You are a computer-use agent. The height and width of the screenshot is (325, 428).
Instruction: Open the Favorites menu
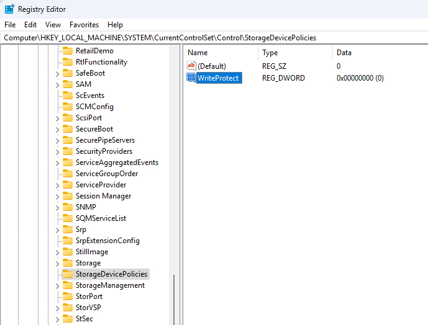click(x=84, y=25)
